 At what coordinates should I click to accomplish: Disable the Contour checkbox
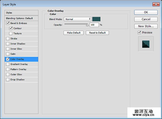click(11, 28)
